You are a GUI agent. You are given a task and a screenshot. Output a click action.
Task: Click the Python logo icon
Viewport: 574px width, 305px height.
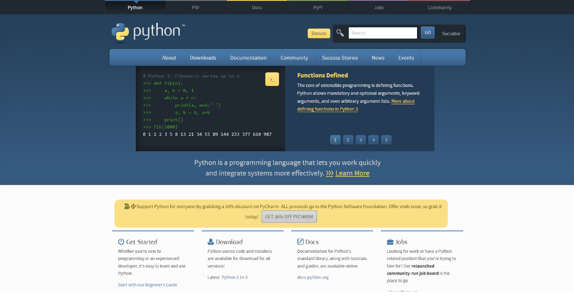120,32
